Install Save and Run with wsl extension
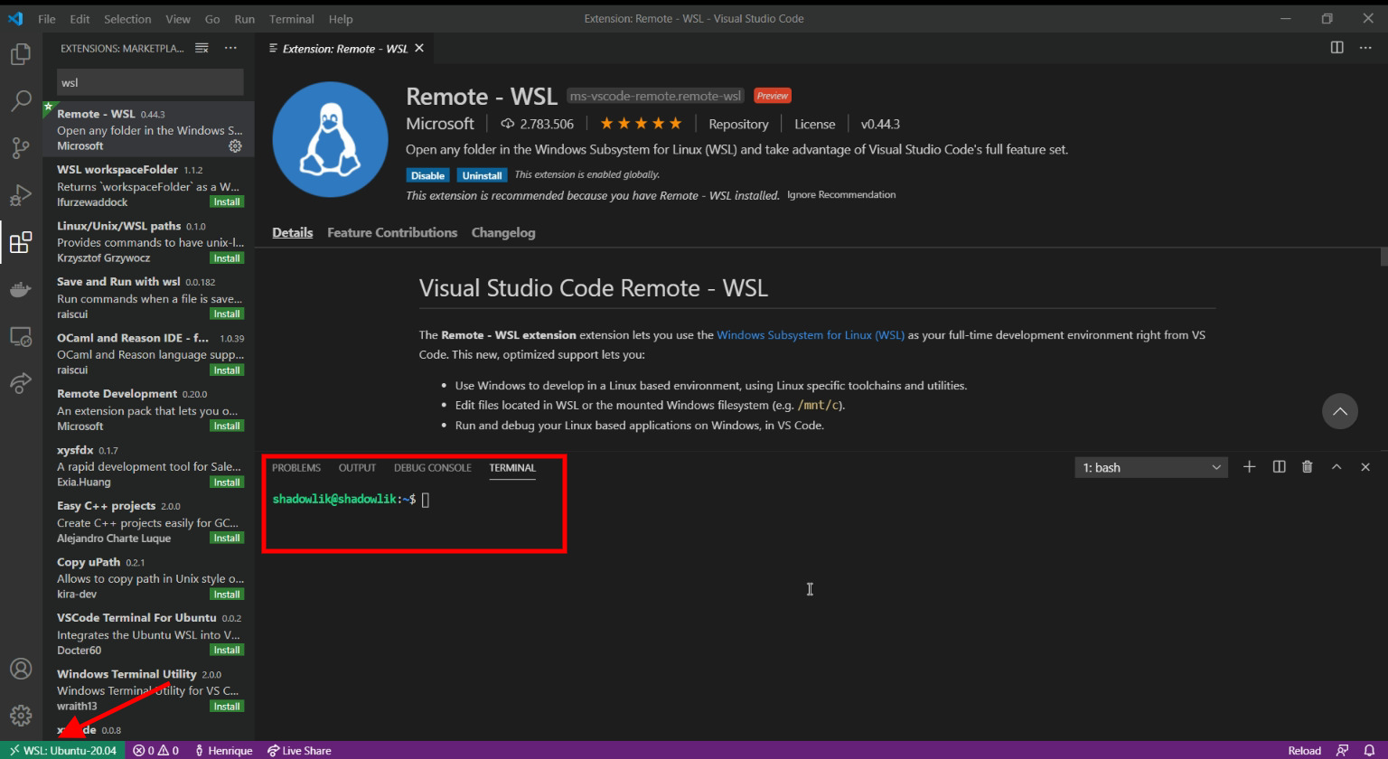 coord(227,314)
